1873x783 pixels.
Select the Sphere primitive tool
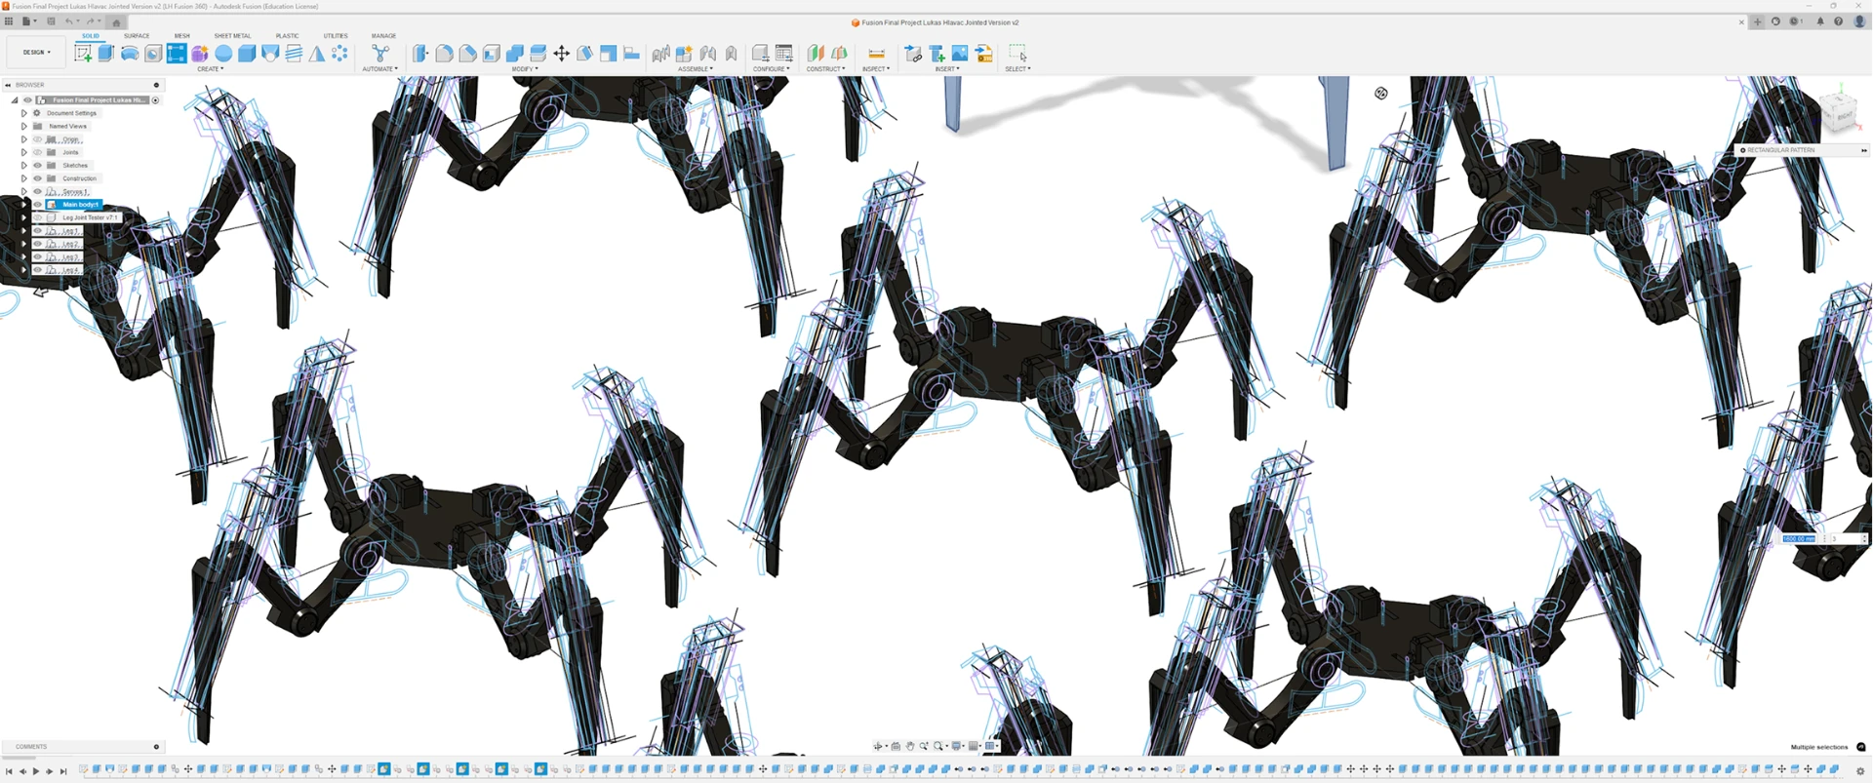click(x=223, y=54)
